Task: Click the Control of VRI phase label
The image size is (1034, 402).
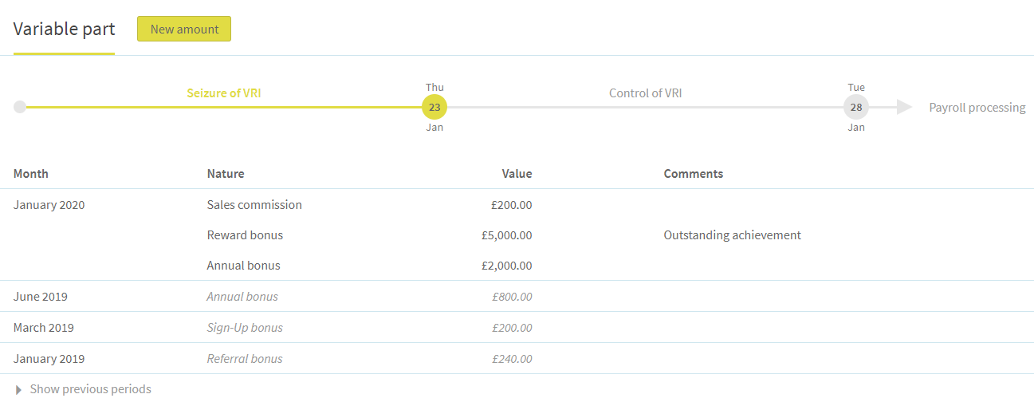Action: 646,93
